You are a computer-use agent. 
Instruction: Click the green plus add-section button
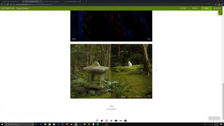(x=220, y=13)
